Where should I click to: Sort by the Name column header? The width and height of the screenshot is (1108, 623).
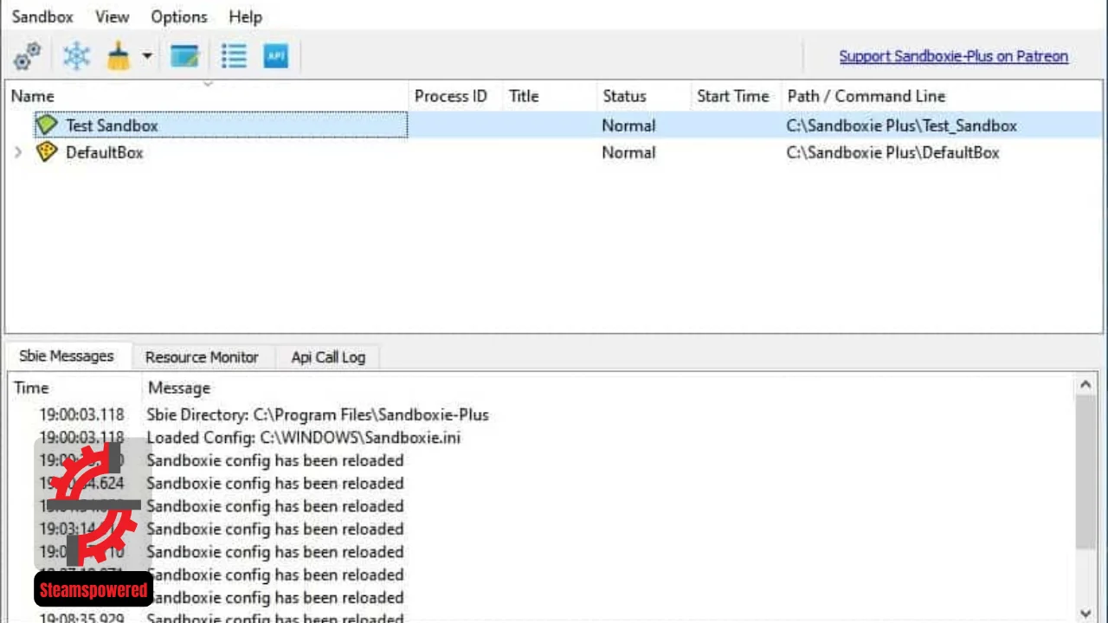207,96
